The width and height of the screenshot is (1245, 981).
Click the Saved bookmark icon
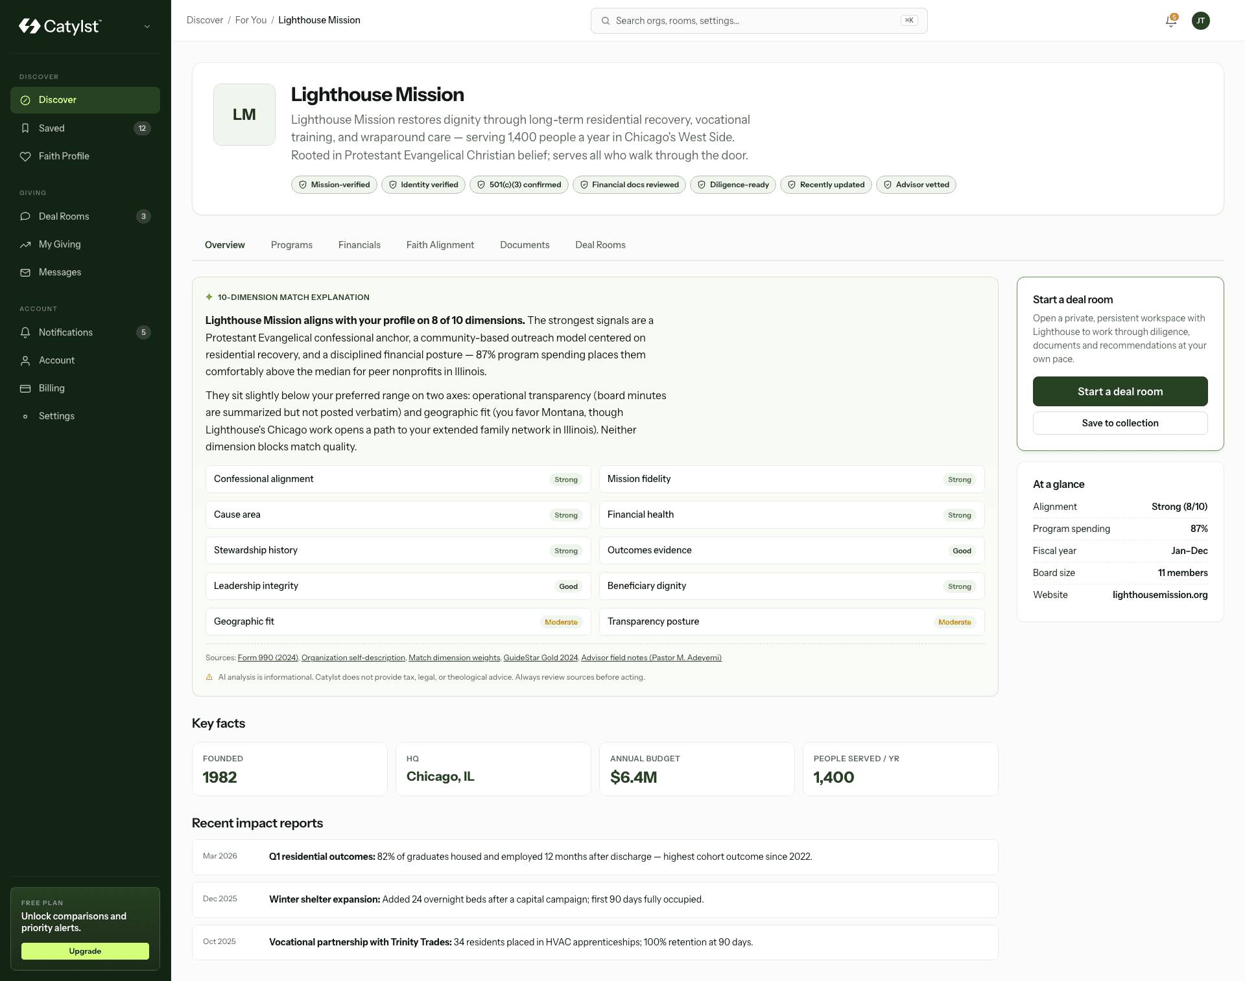pos(25,128)
